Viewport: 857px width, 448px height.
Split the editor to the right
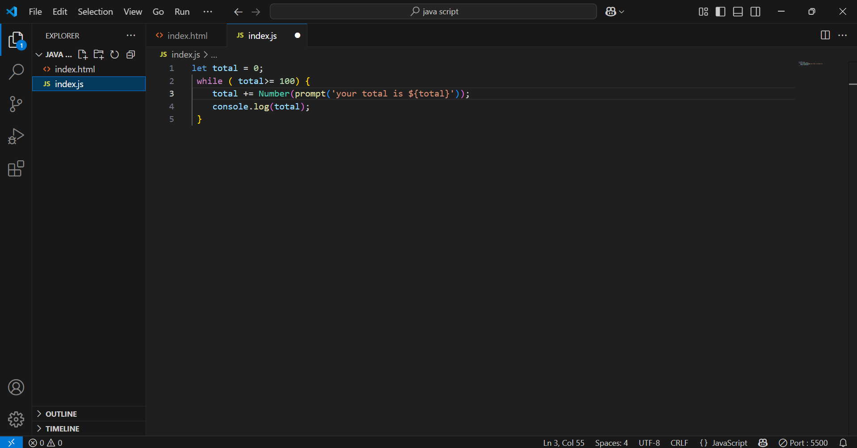tap(825, 35)
